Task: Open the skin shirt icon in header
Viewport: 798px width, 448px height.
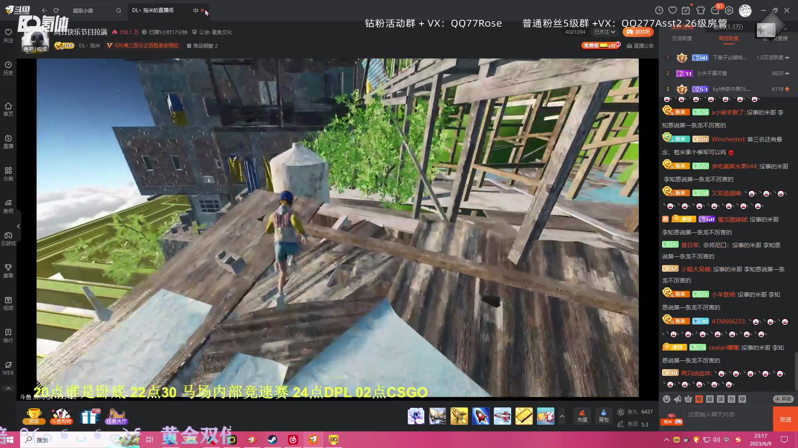Action: click(x=701, y=10)
